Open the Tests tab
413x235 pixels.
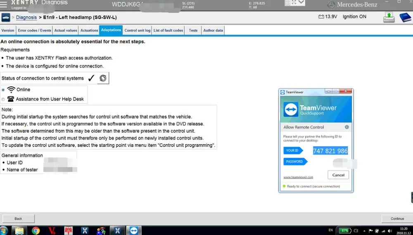tap(193, 30)
